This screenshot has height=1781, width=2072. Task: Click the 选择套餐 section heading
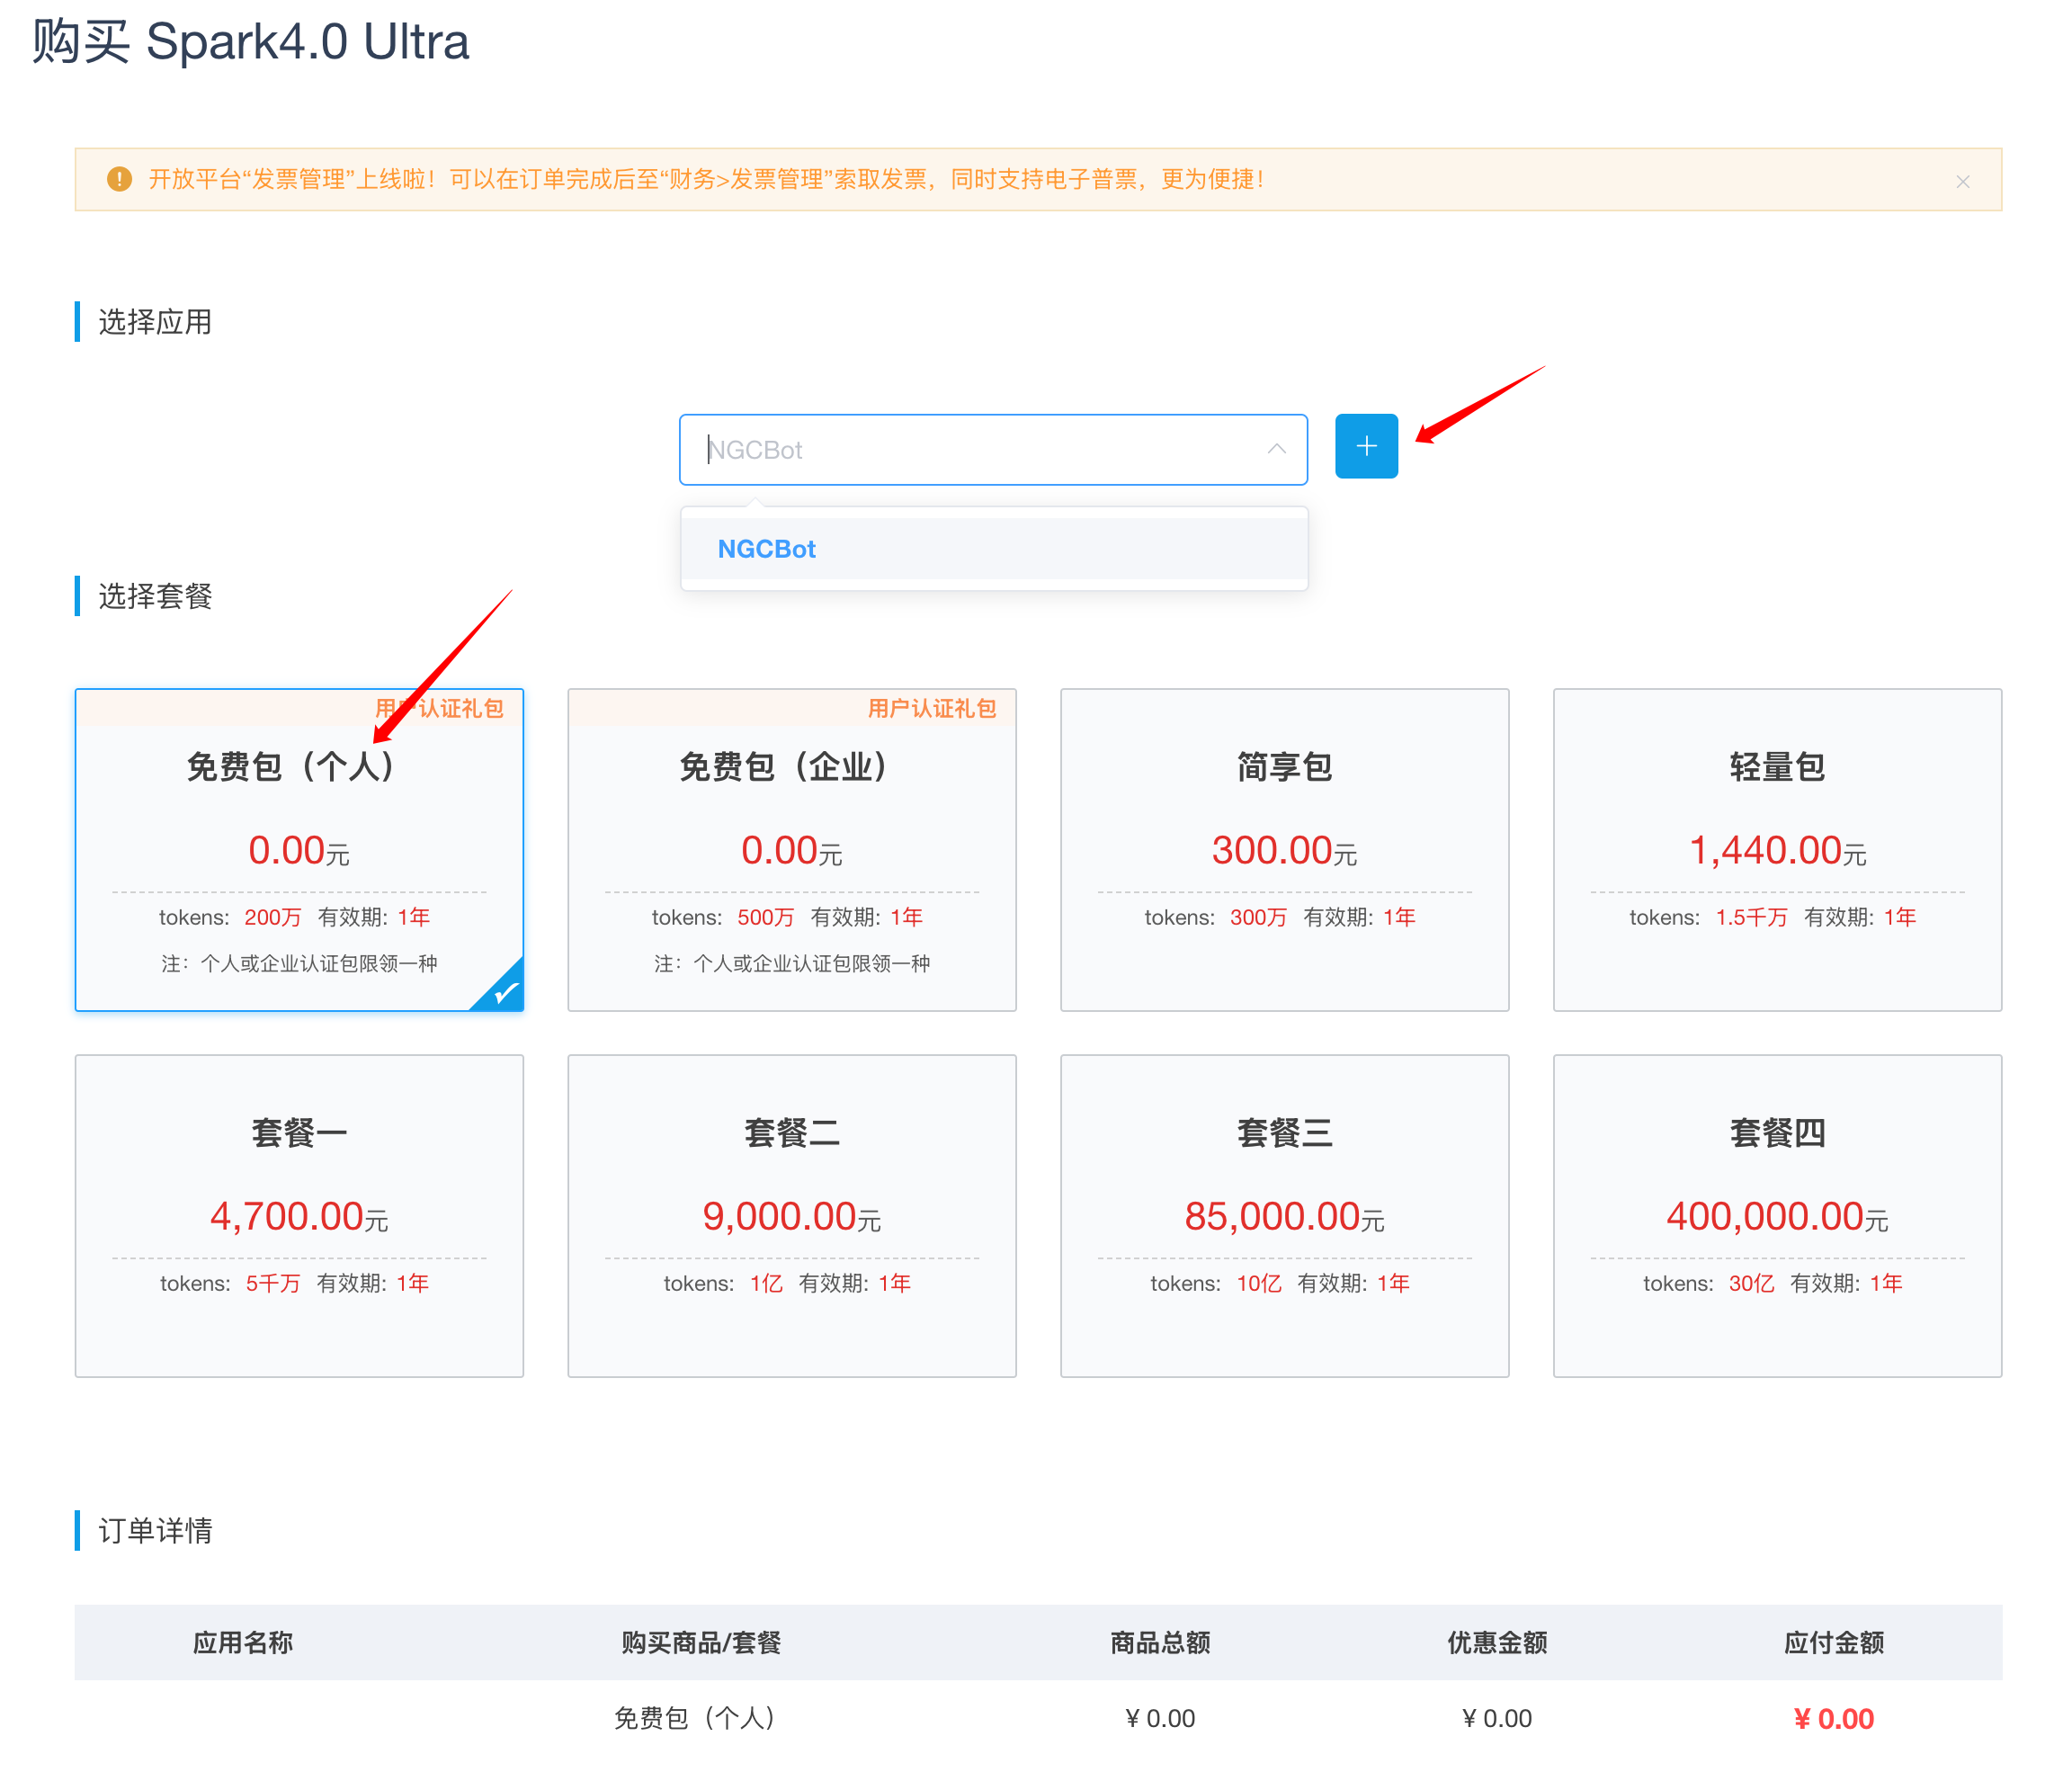155,596
